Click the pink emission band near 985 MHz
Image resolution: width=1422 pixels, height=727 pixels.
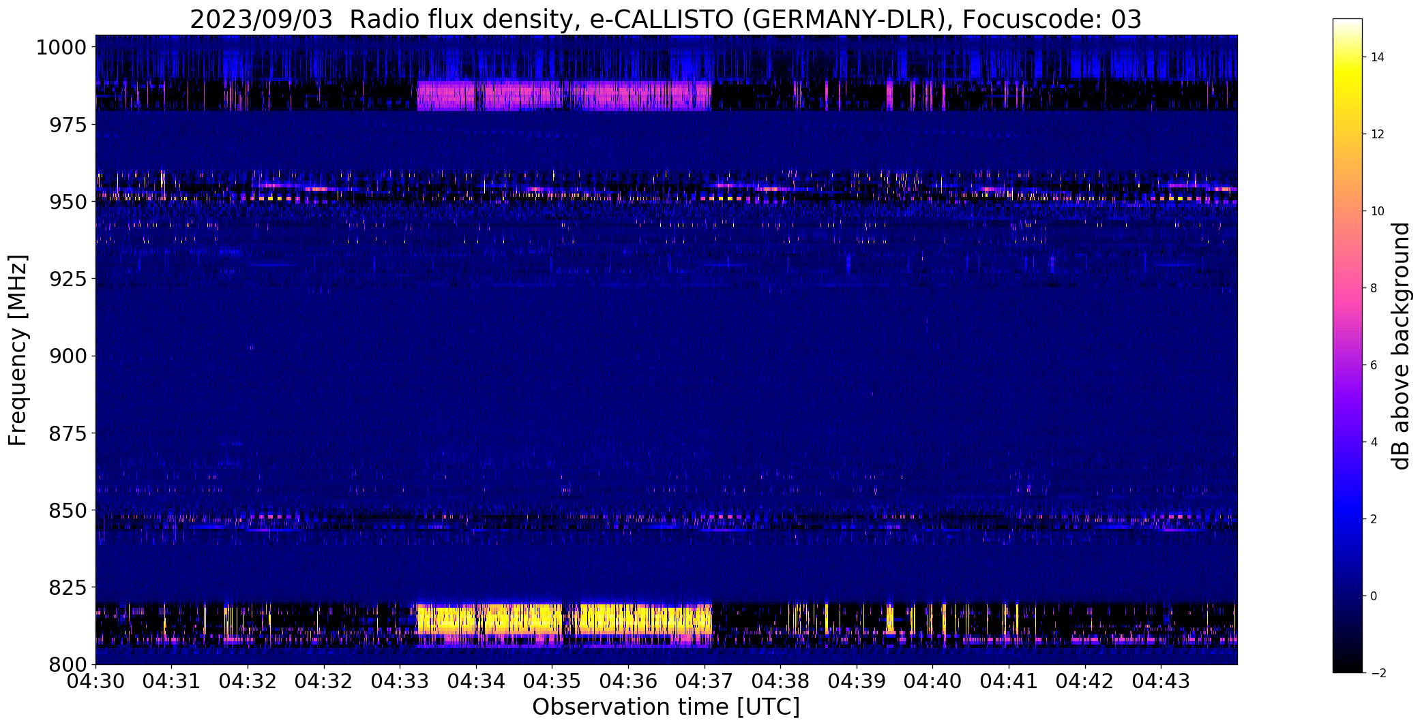[x=564, y=96]
